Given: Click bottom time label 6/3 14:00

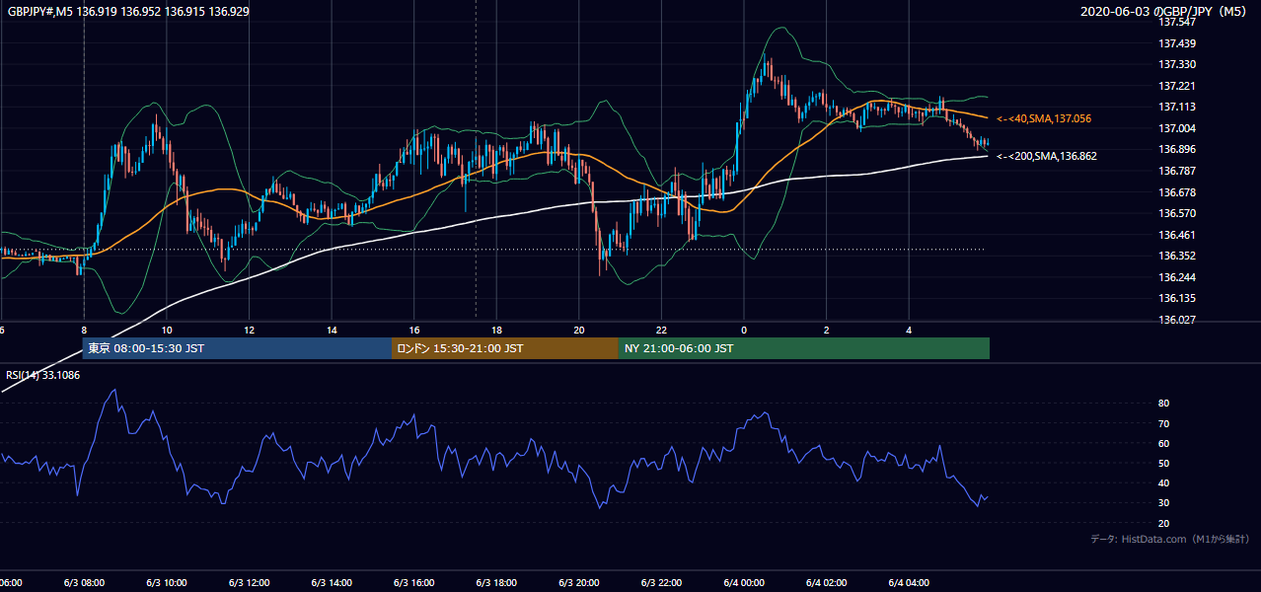Looking at the screenshot, I should click(x=332, y=582).
